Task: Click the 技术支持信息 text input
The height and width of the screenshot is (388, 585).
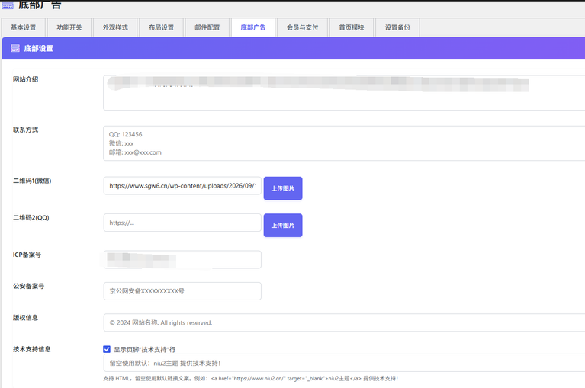Action: pyautogui.click(x=344, y=363)
